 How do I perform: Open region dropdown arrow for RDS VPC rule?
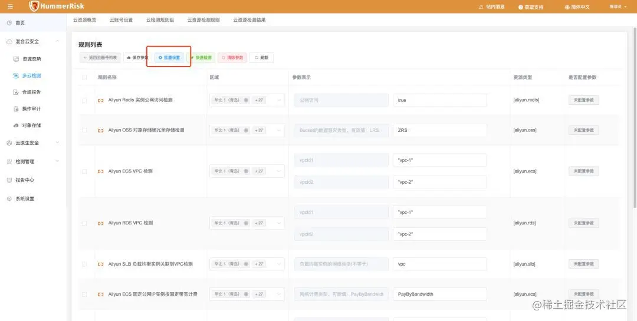point(279,223)
